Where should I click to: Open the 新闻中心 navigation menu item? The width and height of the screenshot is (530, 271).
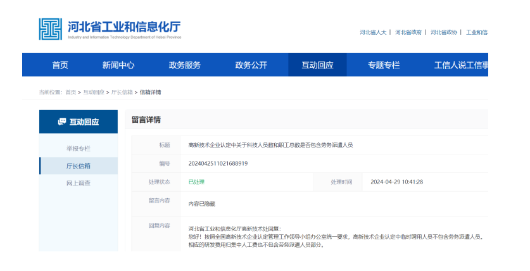[x=118, y=65]
